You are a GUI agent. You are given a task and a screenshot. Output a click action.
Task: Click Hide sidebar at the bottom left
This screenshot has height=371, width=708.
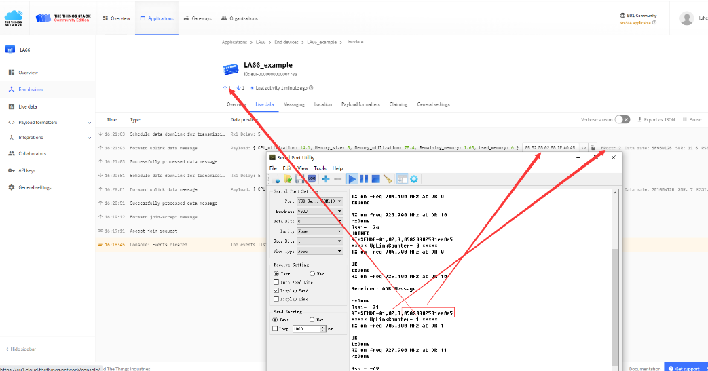[x=21, y=349]
